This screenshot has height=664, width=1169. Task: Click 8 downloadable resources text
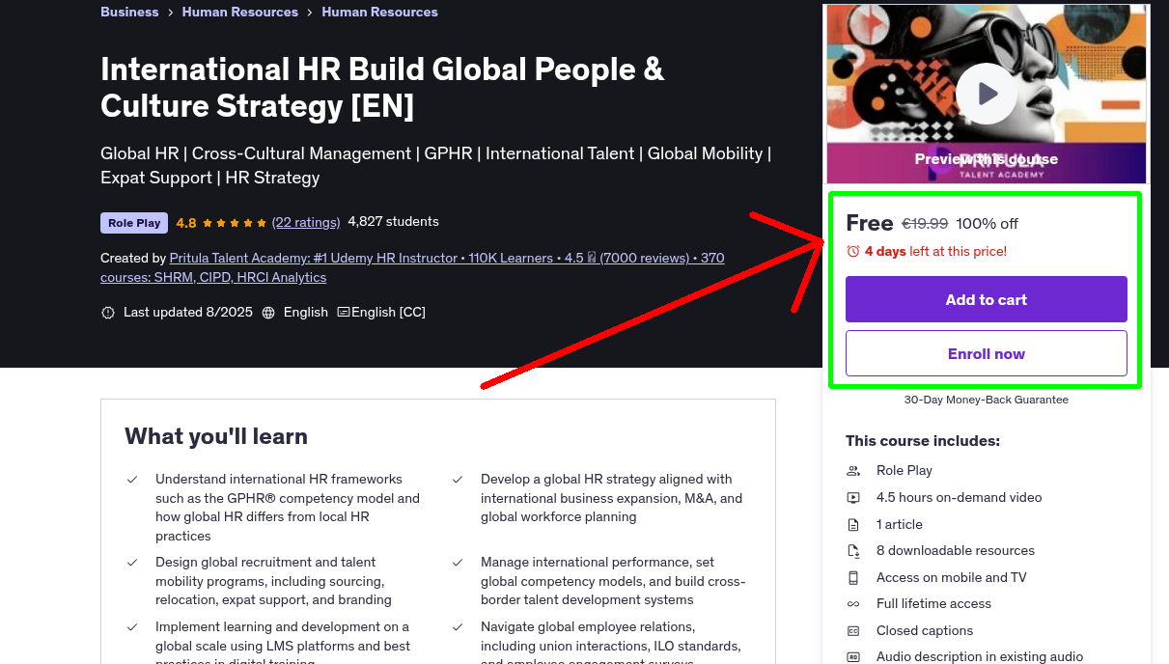tap(955, 551)
